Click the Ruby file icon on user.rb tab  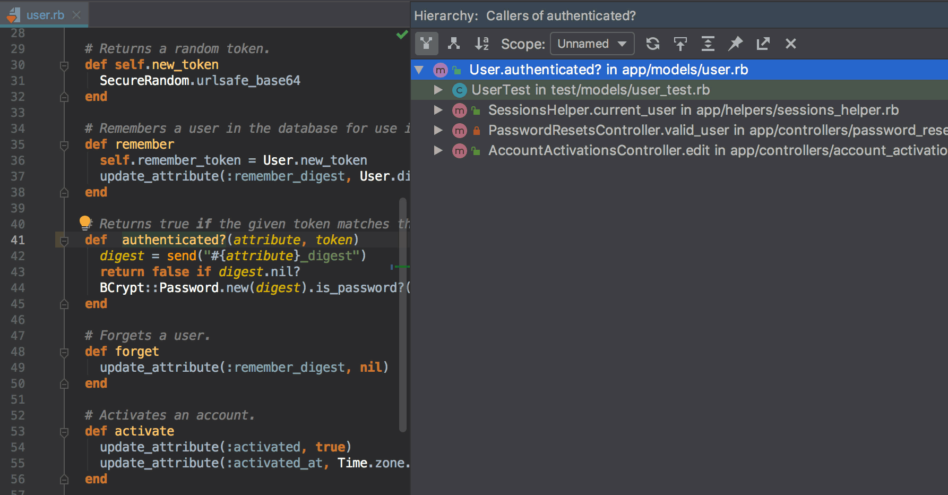[14, 15]
